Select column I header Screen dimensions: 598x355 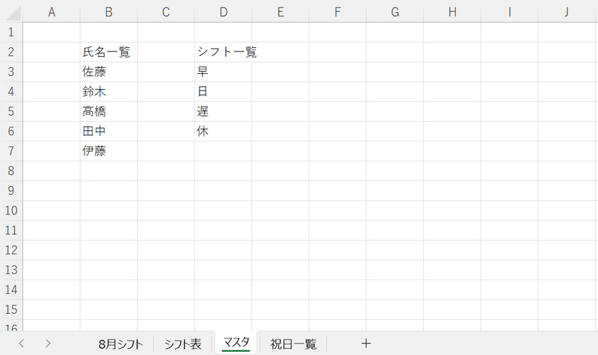(x=509, y=12)
